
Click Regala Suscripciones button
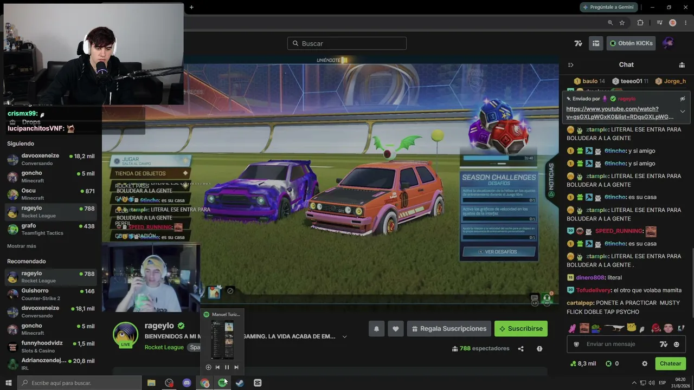[449, 329]
